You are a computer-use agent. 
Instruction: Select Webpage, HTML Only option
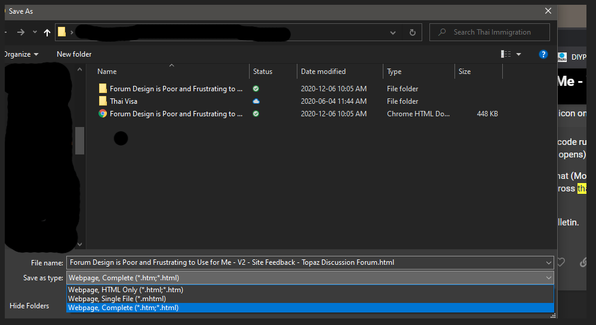(x=125, y=290)
